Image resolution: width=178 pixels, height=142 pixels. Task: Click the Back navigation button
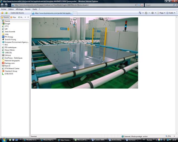2,5
